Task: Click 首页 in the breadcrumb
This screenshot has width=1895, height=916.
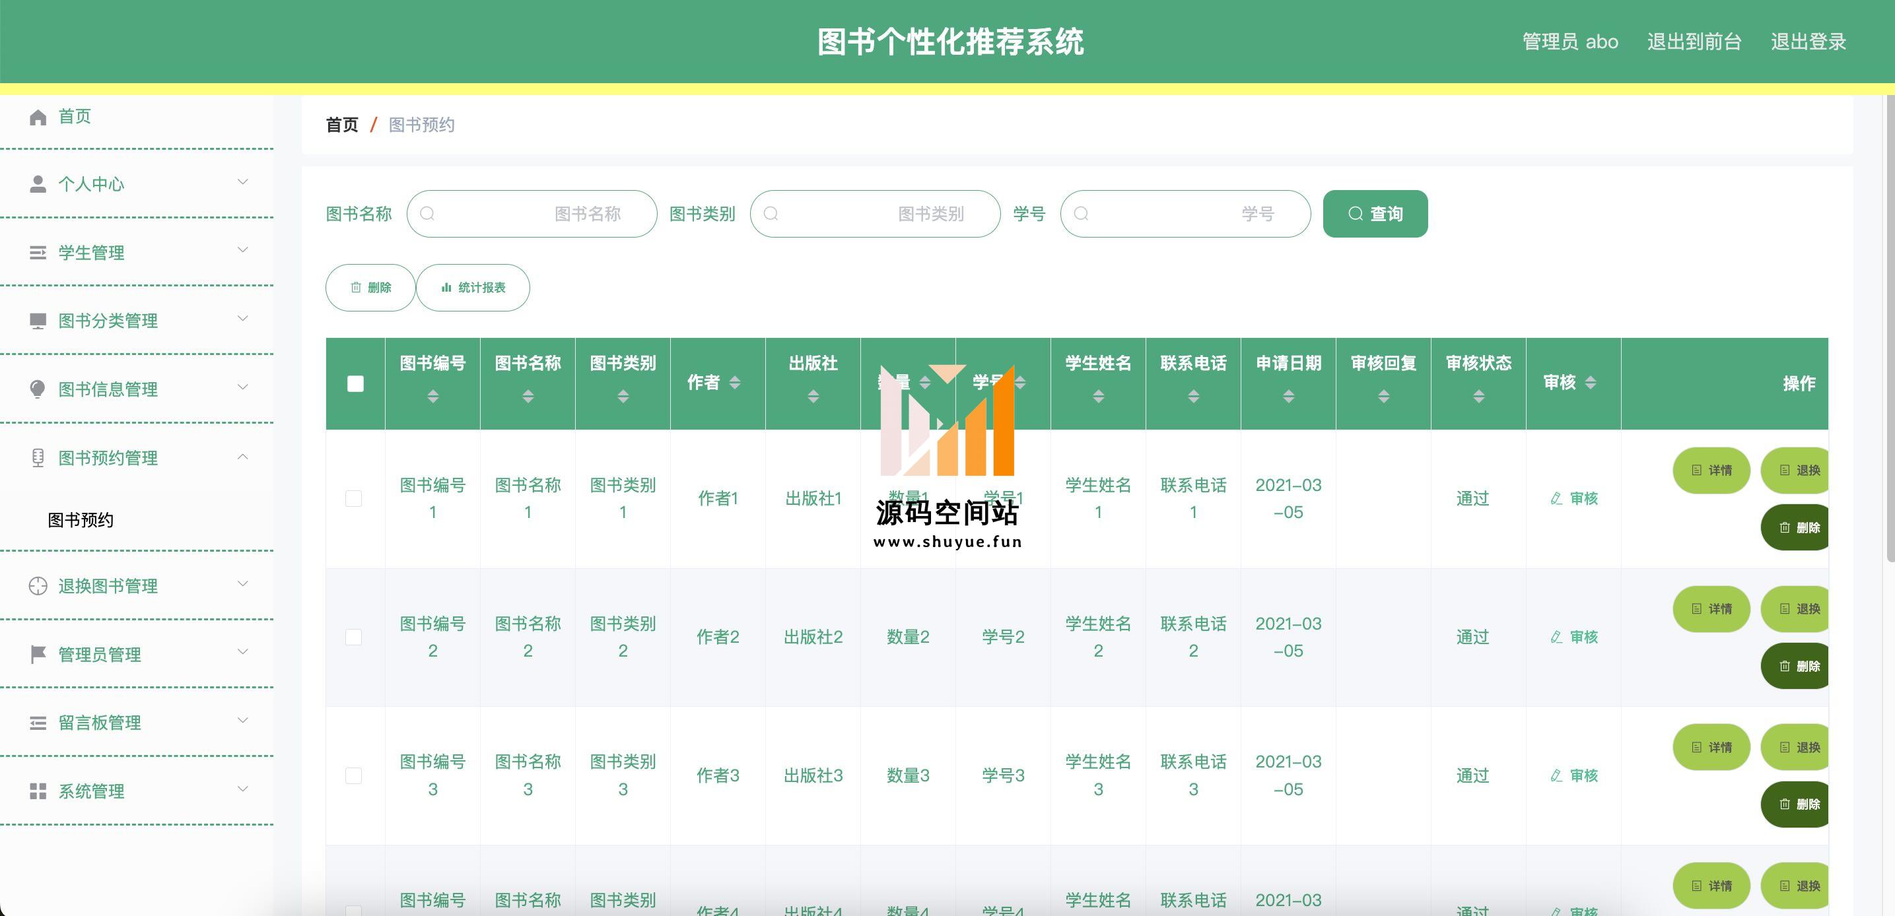Action: coord(342,125)
